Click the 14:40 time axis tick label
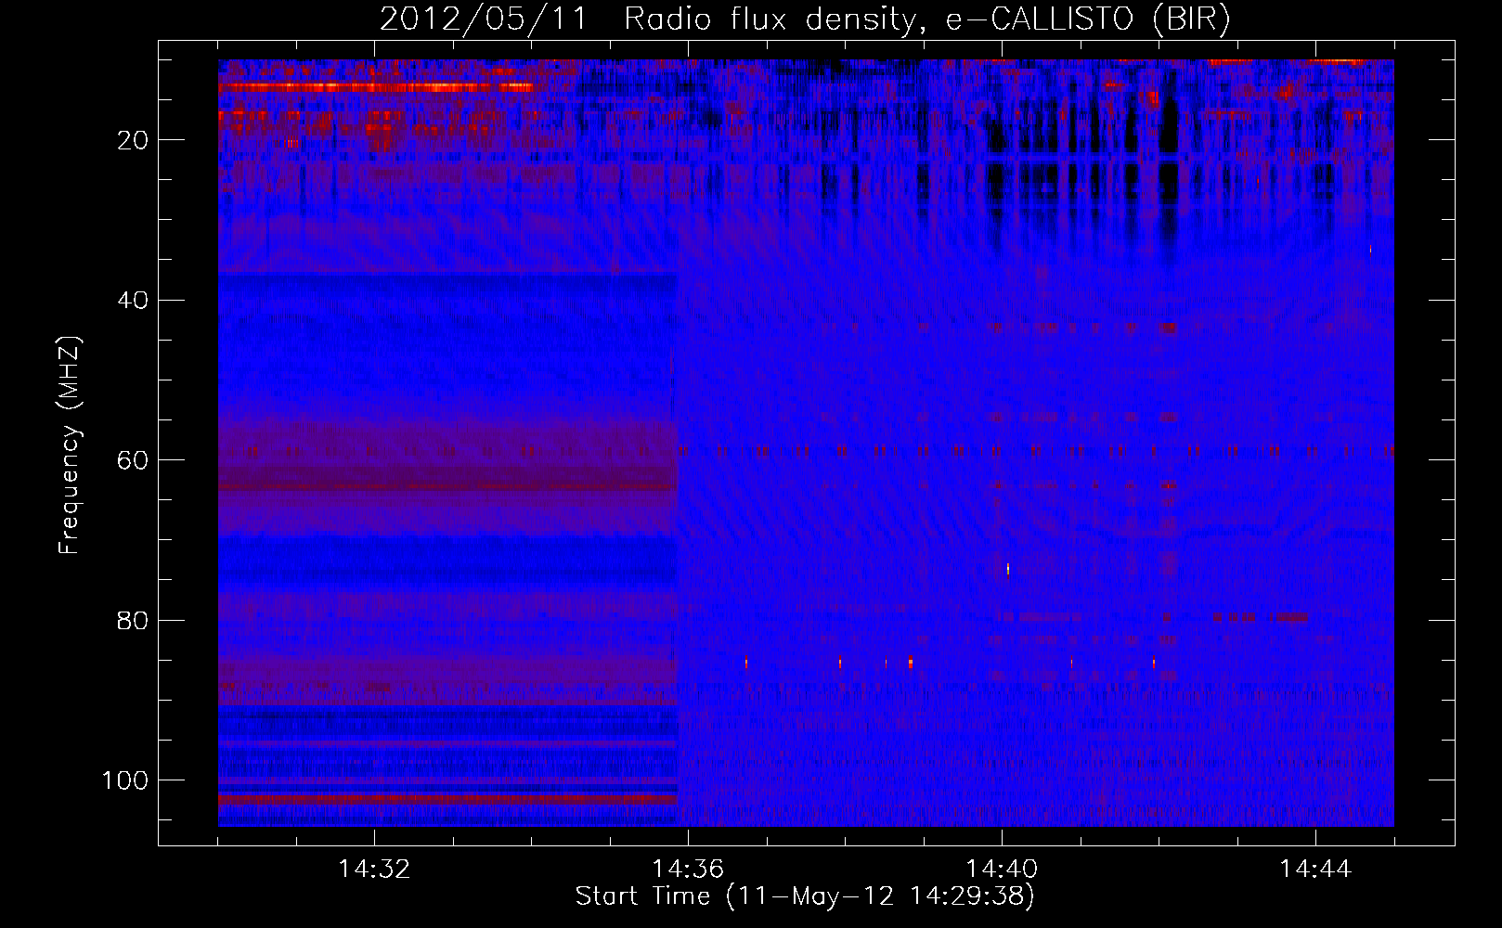 coord(1002,869)
